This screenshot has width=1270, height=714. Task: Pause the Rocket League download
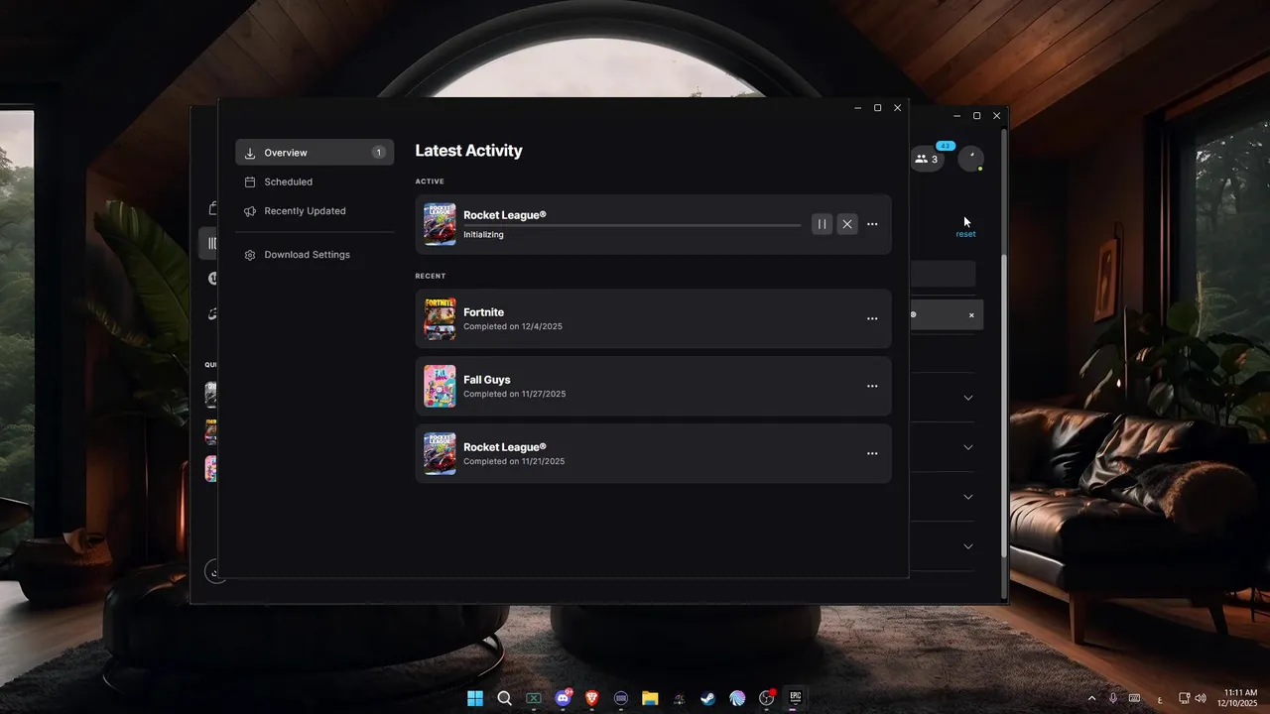822,224
